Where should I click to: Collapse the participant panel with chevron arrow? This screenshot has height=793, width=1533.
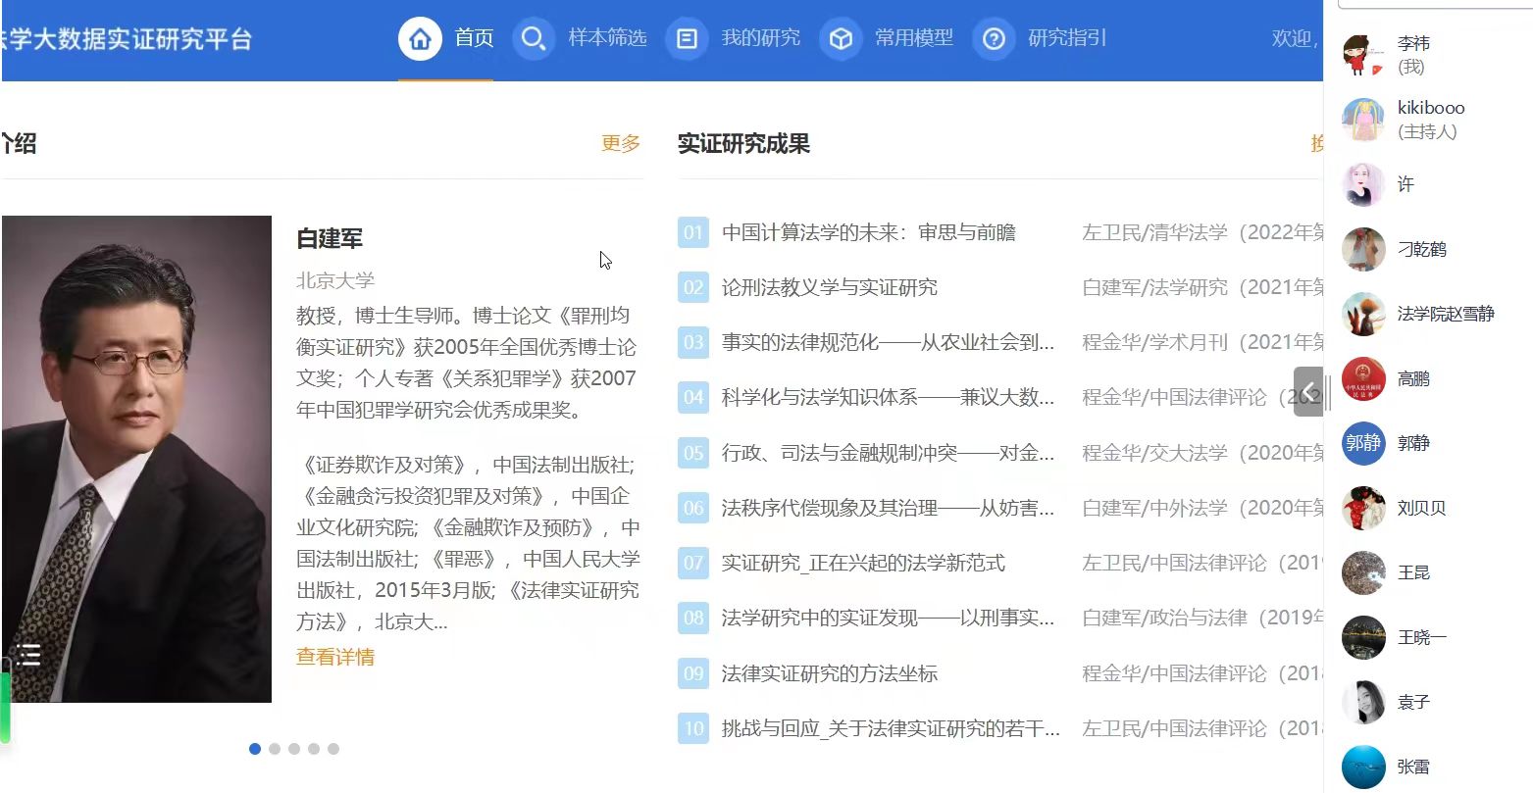(x=1308, y=392)
